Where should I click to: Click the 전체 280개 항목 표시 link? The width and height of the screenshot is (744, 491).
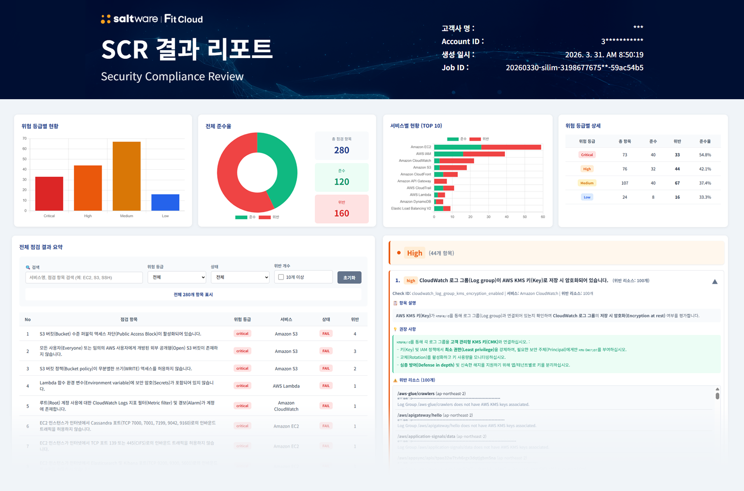[193, 294]
